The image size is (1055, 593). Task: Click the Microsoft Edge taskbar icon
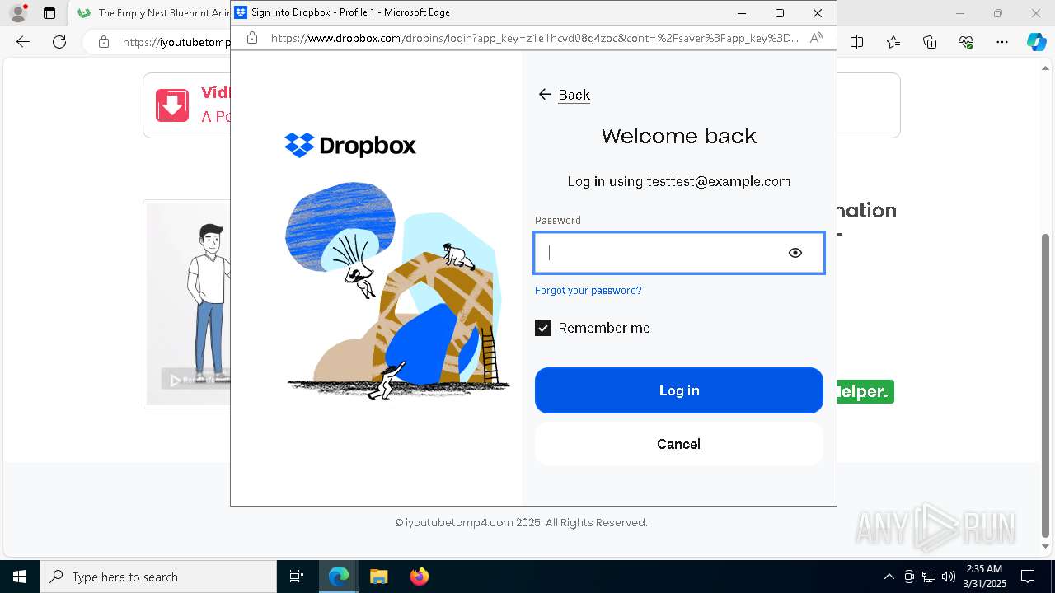coord(339,577)
